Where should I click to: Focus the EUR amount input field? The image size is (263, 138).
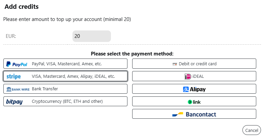(92, 36)
